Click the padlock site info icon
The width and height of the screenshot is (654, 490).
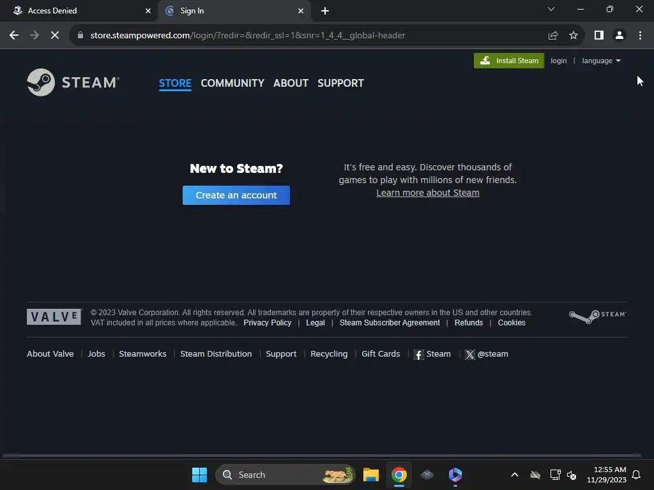[x=80, y=36]
